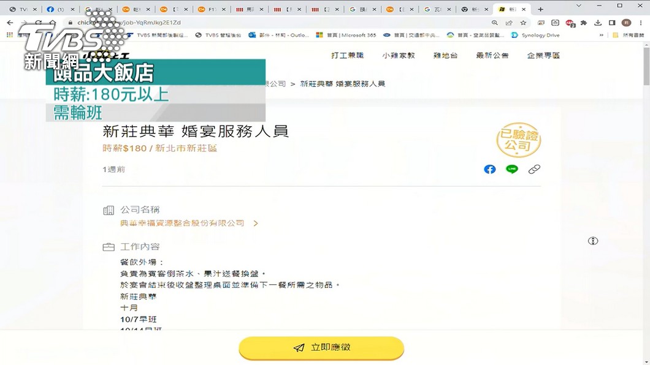Click the address bar URL field
650x365 pixels.
click(x=273, y=23)
